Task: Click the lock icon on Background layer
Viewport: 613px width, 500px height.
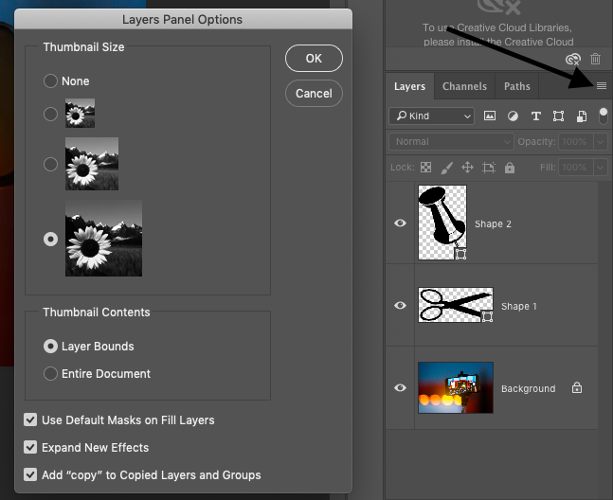Action: tap(577, 388)
